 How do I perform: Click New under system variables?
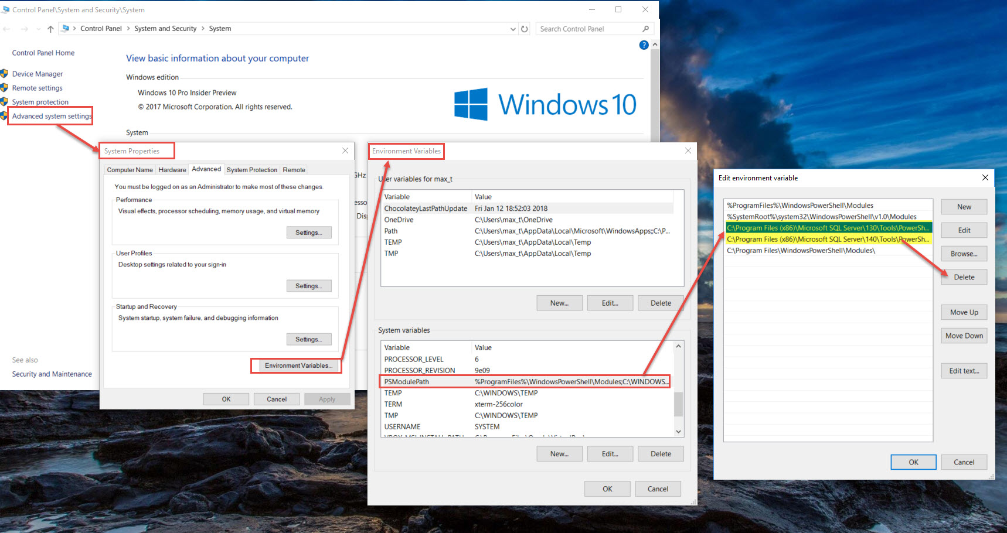[x=559, y=454]
